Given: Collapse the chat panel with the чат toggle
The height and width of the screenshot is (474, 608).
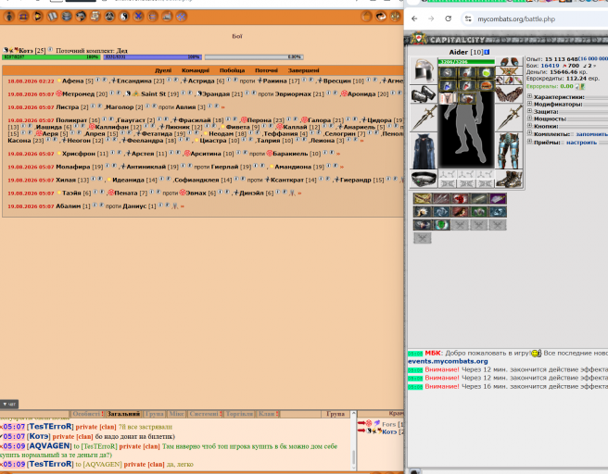Looking at the screenshot, I should 9,404.
